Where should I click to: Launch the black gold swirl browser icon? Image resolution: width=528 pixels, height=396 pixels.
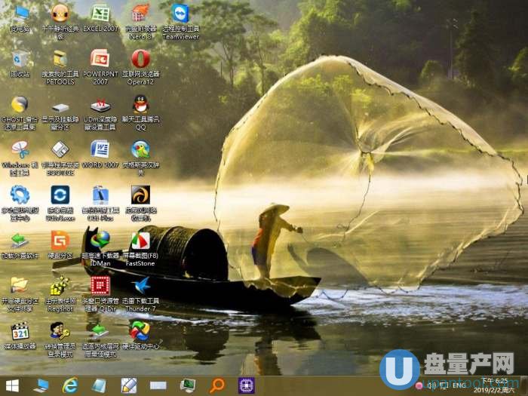[x=141, y=204]
